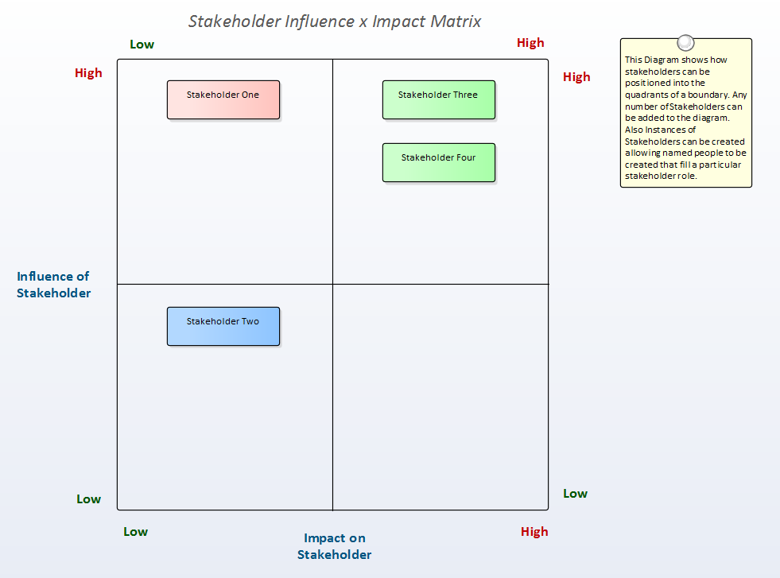
Task: Click the Stakeholder Three green element
Action: pos(439,100)
